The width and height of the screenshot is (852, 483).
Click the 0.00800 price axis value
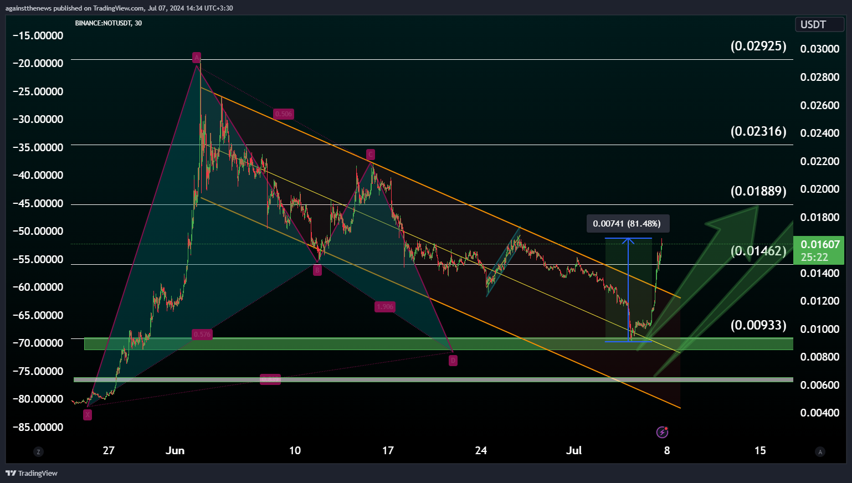click(x=820, y=357)
